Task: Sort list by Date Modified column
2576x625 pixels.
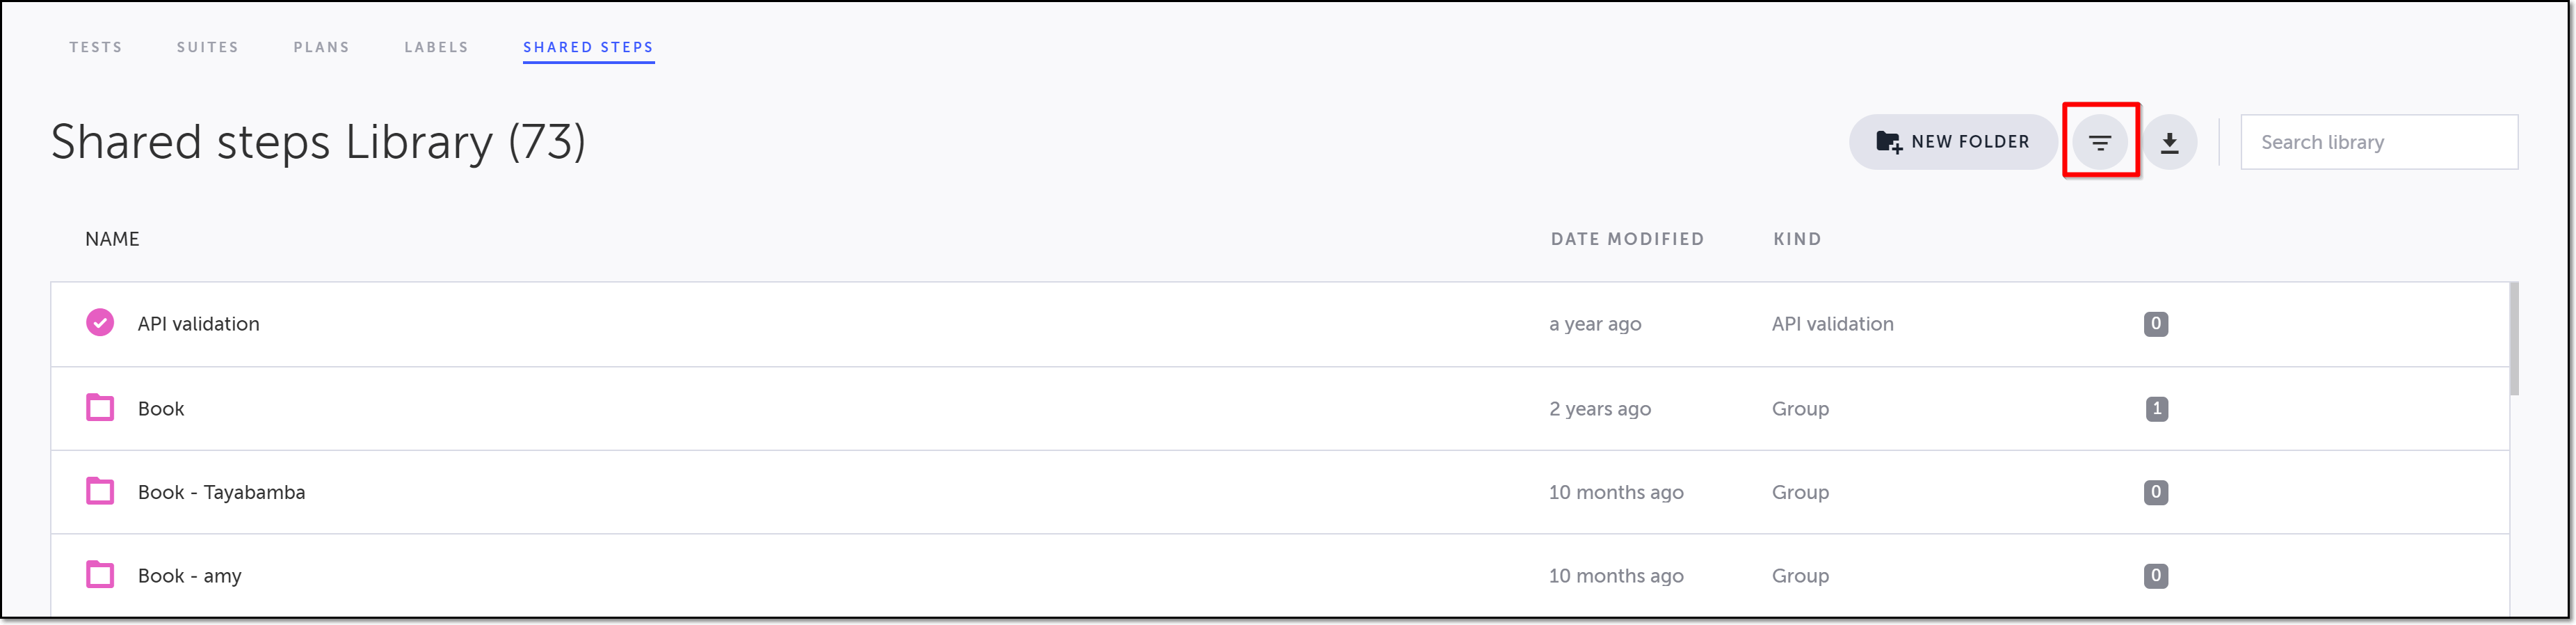Action: tap(1627, 239)
